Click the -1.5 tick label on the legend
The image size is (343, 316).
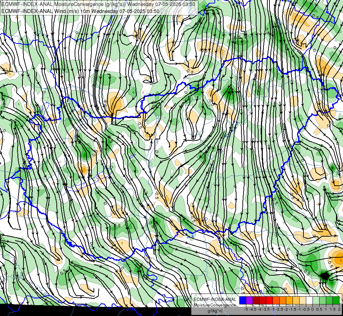coord(293,309)
